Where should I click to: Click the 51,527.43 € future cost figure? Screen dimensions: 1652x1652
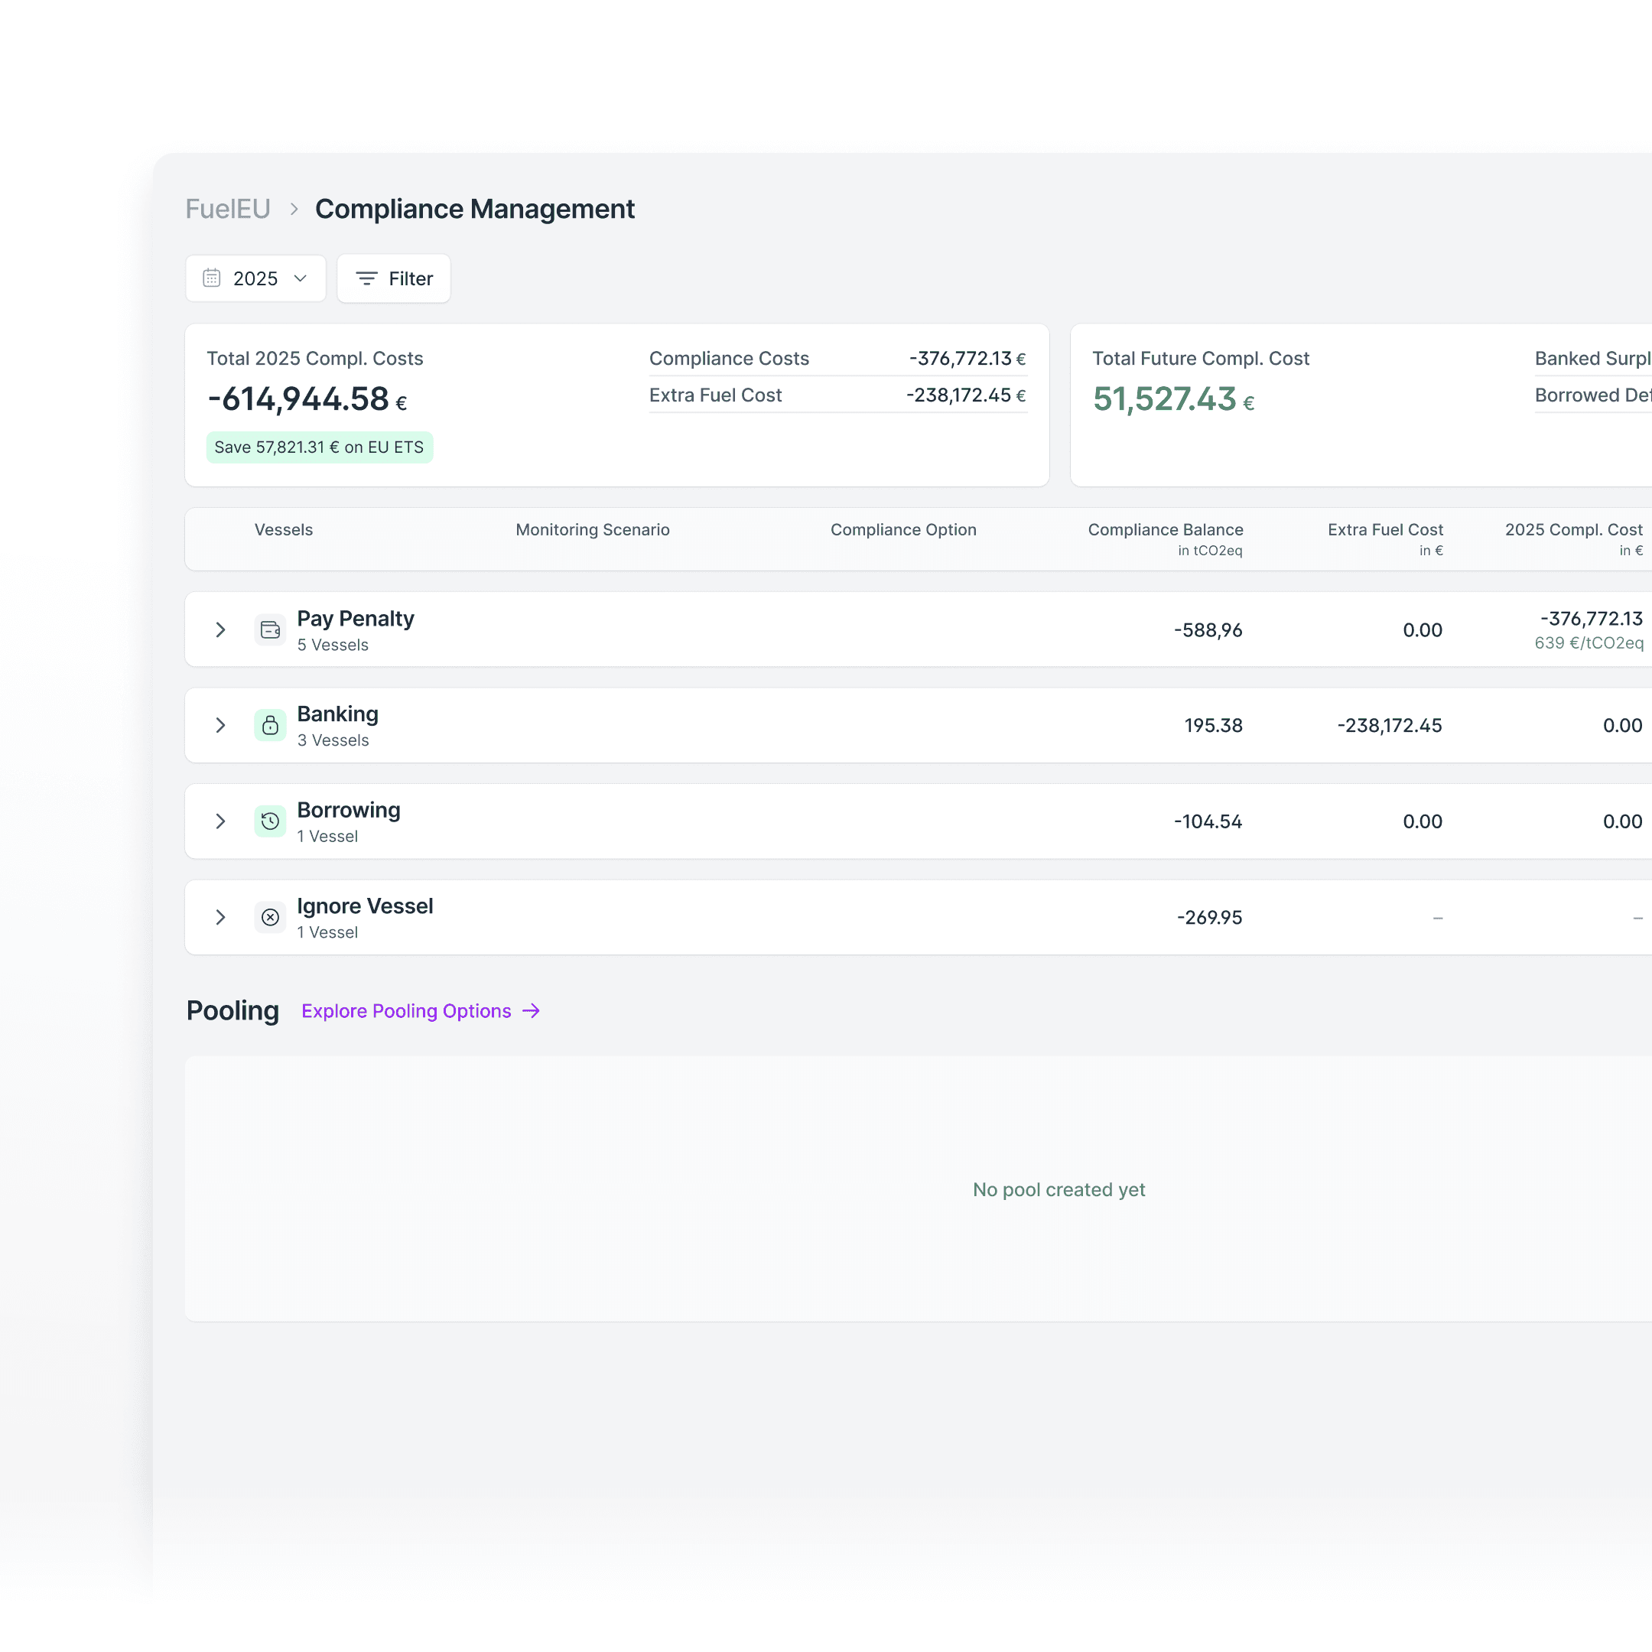coord(1173,399)
